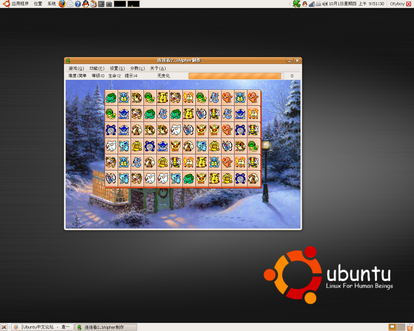Open the mail envelope launcher in the top panel
The width and height of the screenshot is (414, 331).
tap(70, 4)
